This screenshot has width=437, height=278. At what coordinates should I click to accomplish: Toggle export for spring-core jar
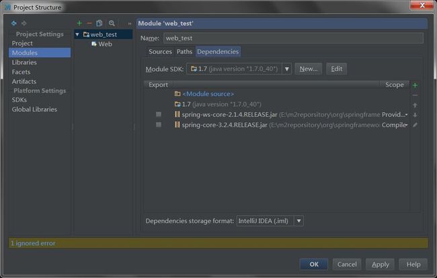tap(159, 125)
